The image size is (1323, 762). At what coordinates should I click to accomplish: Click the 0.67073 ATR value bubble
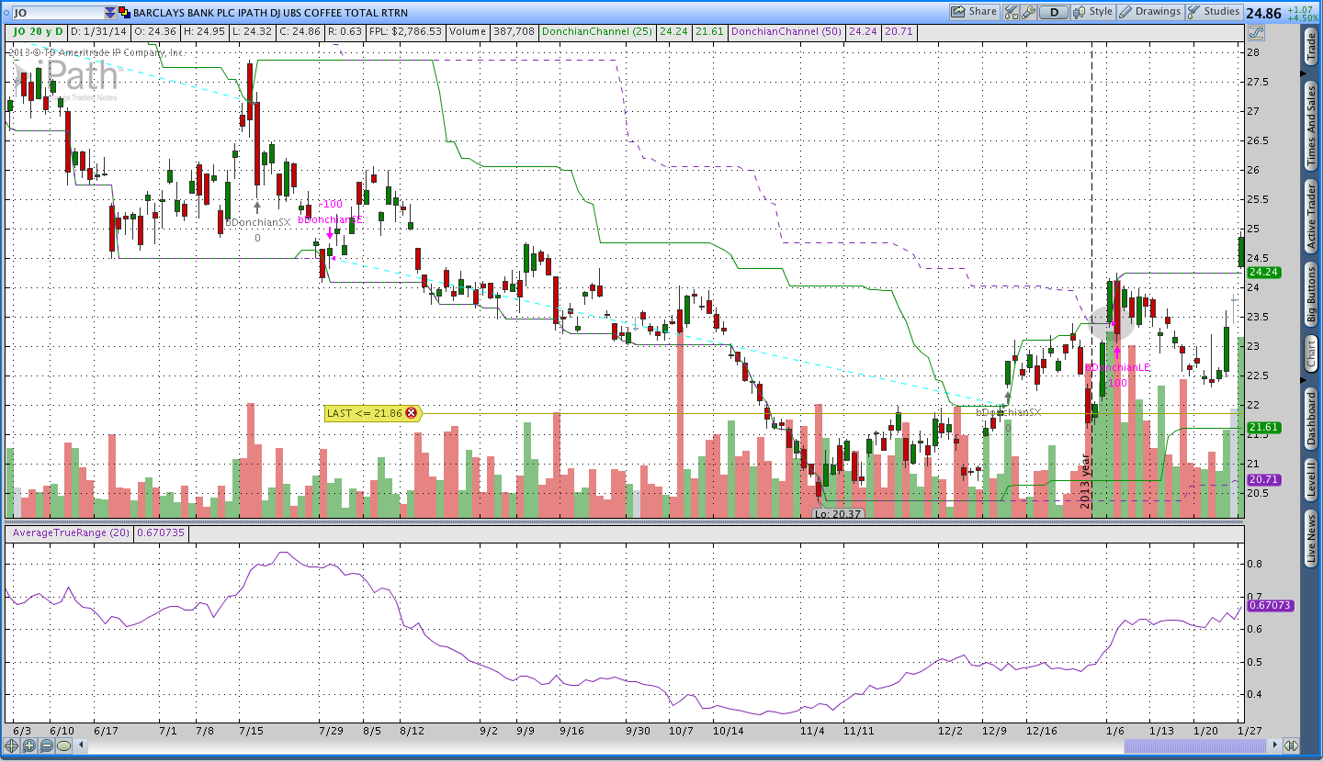click(x=1272, y=606)
